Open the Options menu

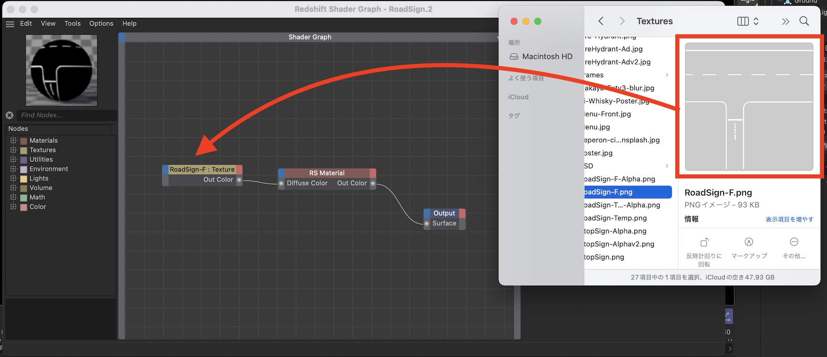101,24
